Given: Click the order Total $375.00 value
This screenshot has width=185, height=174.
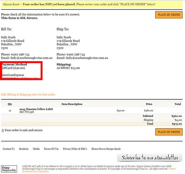Looking at the screenshot, I should pyautogui.click(x=177, y=124).
